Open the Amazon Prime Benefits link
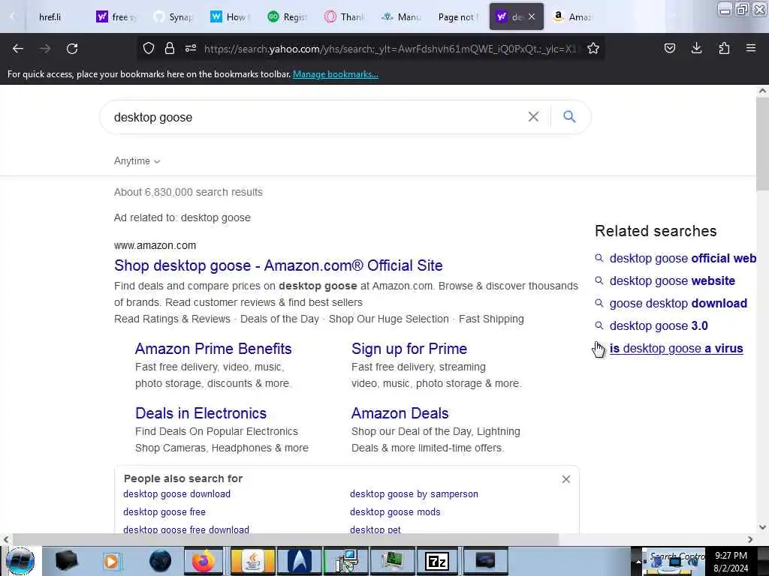The height and width of the screenshot is (576, 769). point(213,349)
